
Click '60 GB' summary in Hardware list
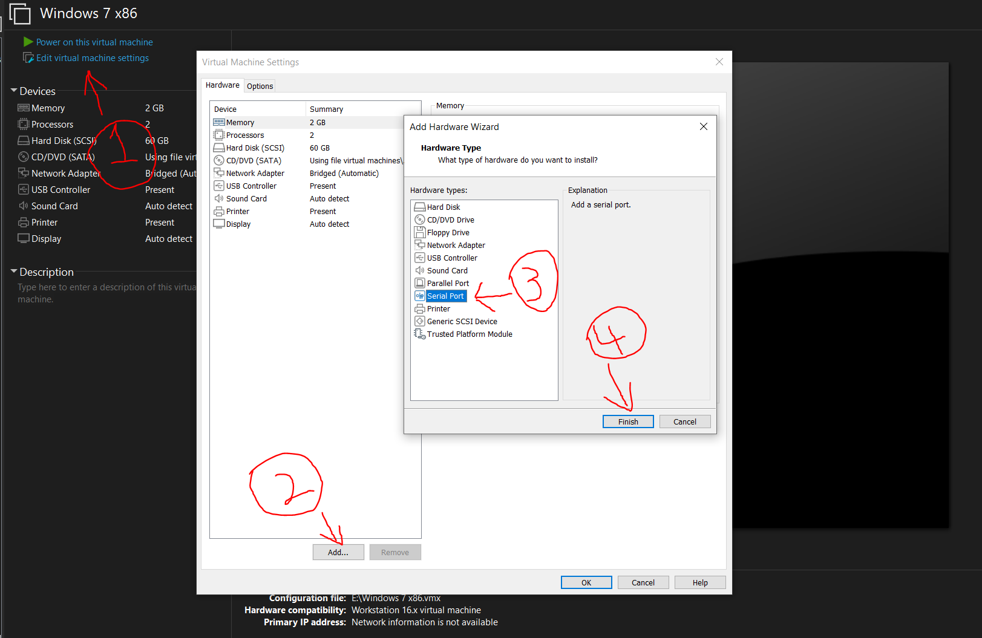point(319,148)
